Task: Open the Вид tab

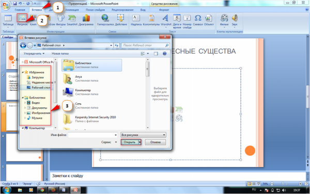Action: pos(143,10)
